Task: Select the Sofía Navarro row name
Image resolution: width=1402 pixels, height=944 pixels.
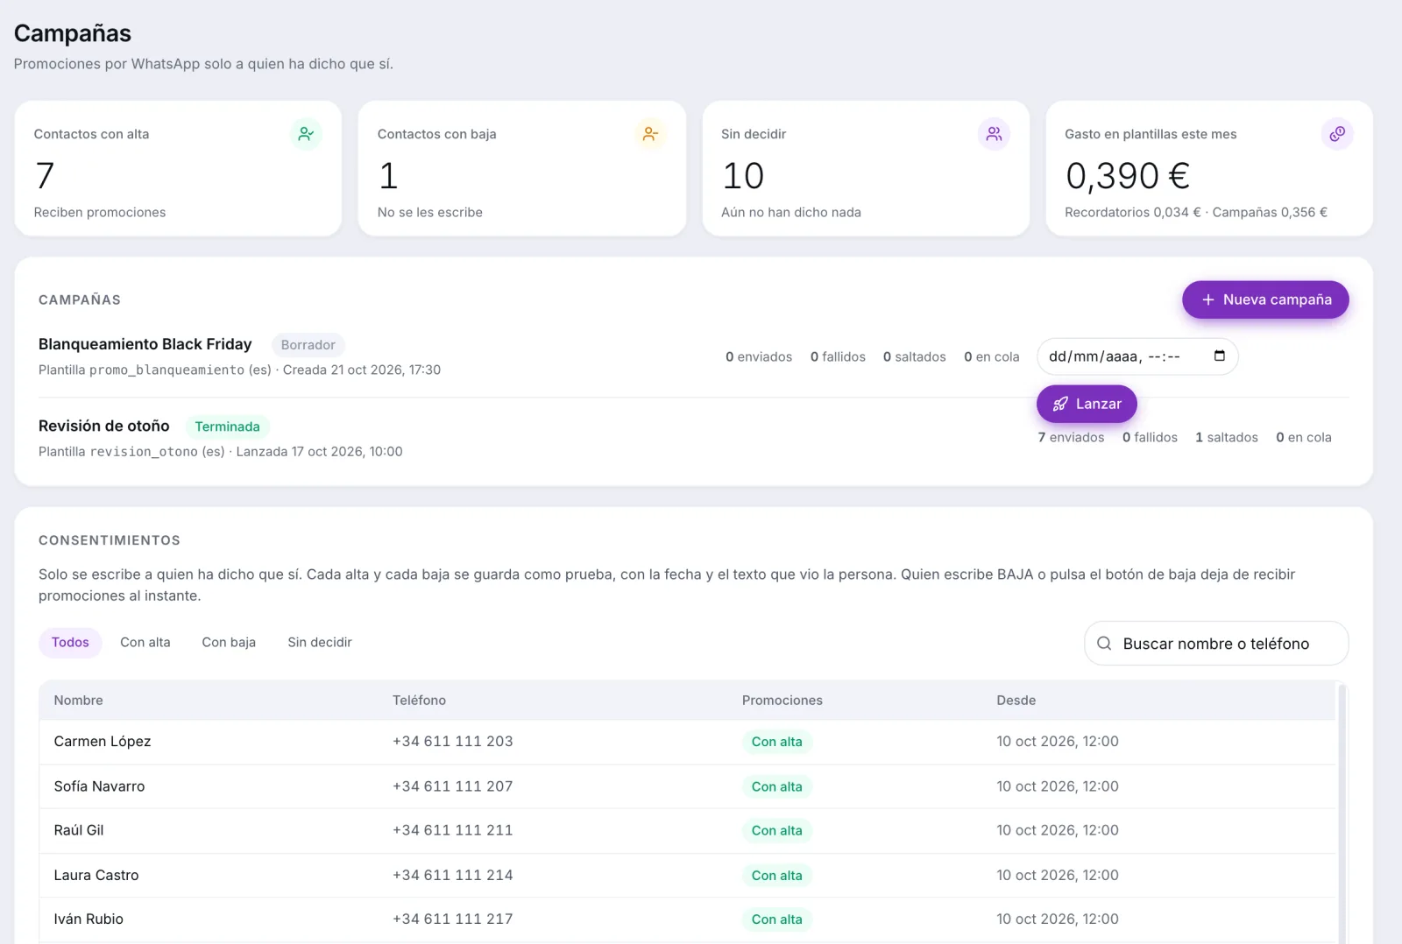Action: [99, 786]
